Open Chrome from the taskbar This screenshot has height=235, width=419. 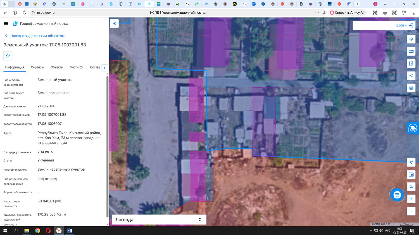37,231
